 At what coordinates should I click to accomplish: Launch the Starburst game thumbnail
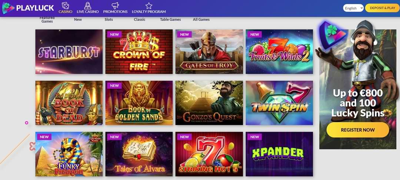69,52
